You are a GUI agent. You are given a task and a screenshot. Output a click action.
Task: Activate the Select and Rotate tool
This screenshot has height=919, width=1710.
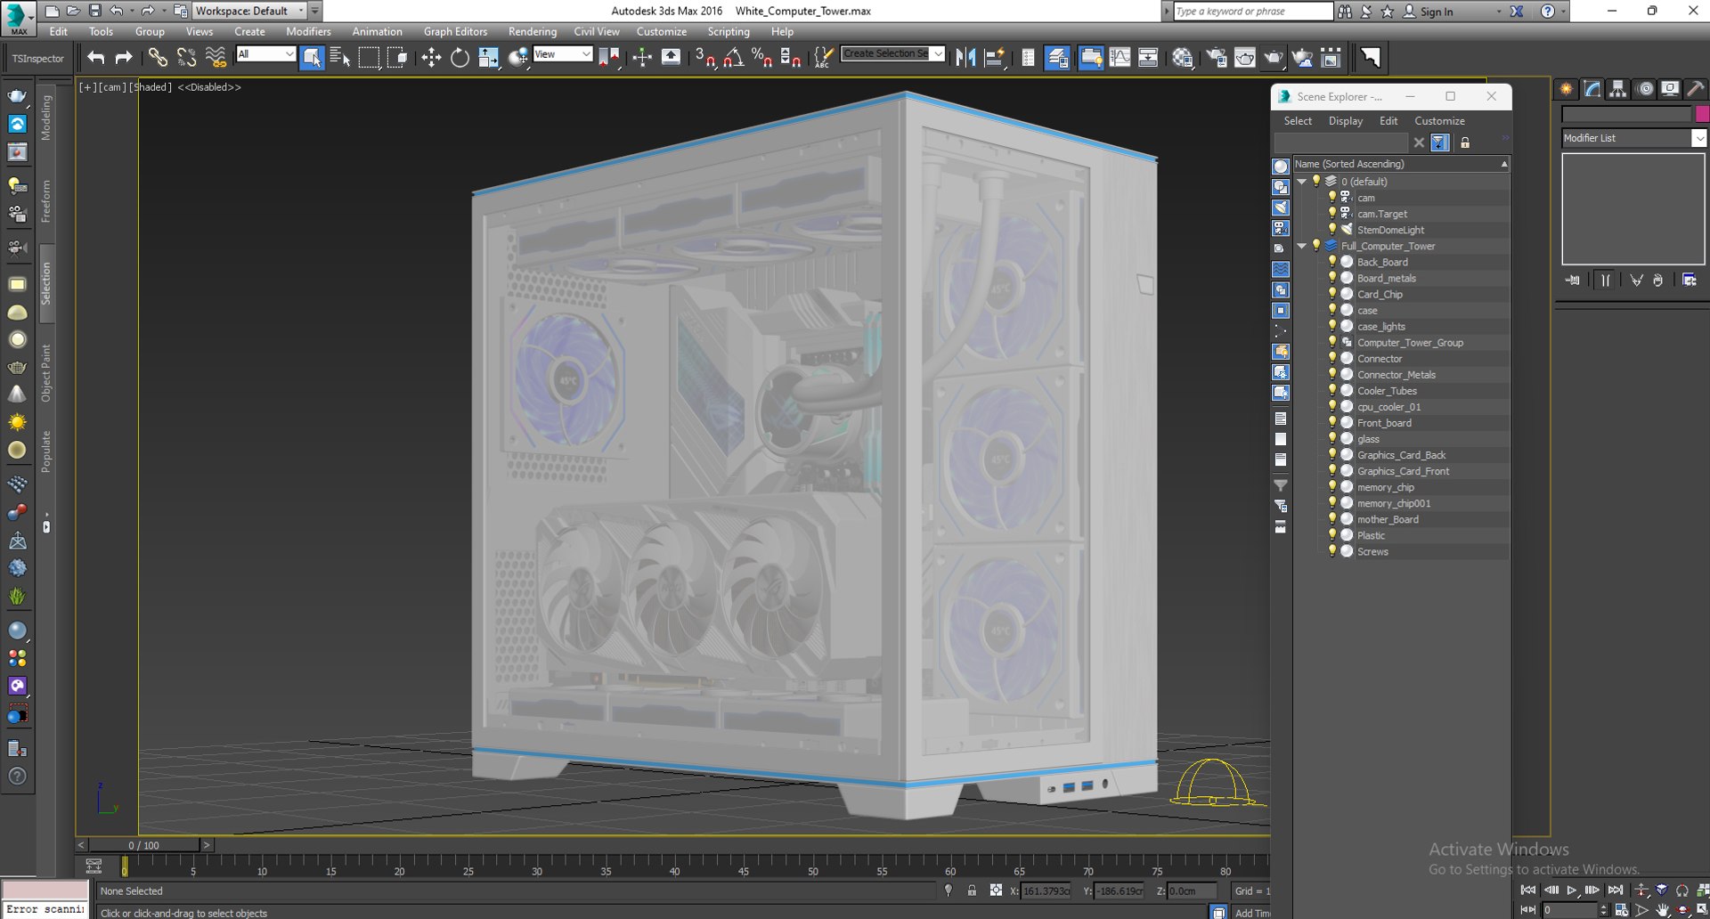(460, 58)
